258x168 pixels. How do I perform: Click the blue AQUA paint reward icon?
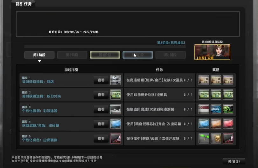point(216,109)
